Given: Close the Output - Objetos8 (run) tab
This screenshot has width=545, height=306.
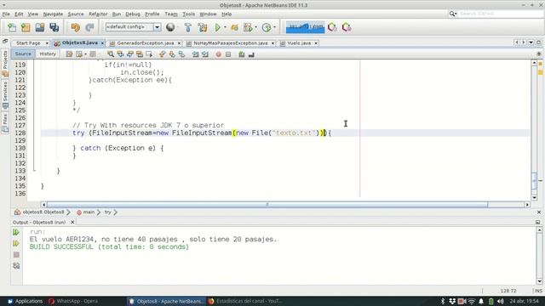Looking at the screenshot, I should 72,222.
